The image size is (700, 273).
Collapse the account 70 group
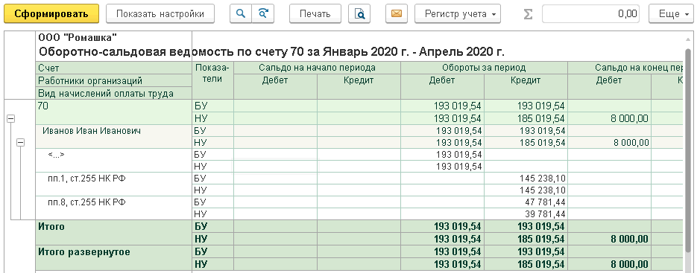click(10, 118)
